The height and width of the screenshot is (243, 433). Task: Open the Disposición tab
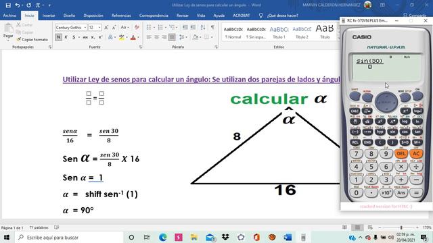(93, 16)
